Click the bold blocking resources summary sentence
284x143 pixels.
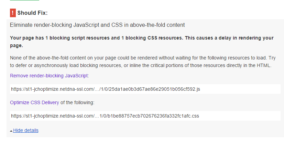tap(142, 42)
